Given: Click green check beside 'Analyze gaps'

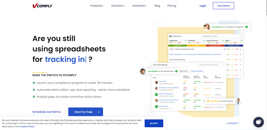Looking at the screenshot, I should [34, 97].
